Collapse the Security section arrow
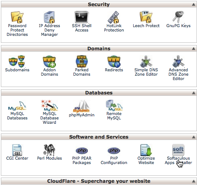The image size is (197, 185). click(194, 4)
